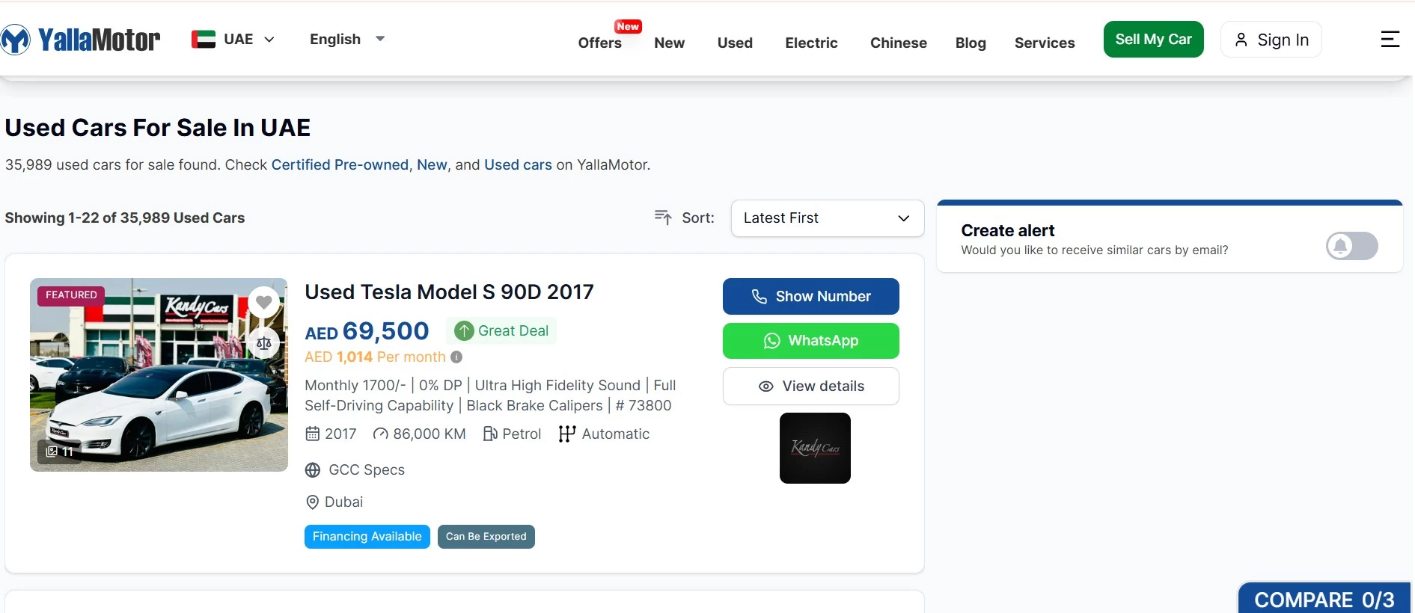
Task: Open the Latest First sort dropdown
Action: 827,218
